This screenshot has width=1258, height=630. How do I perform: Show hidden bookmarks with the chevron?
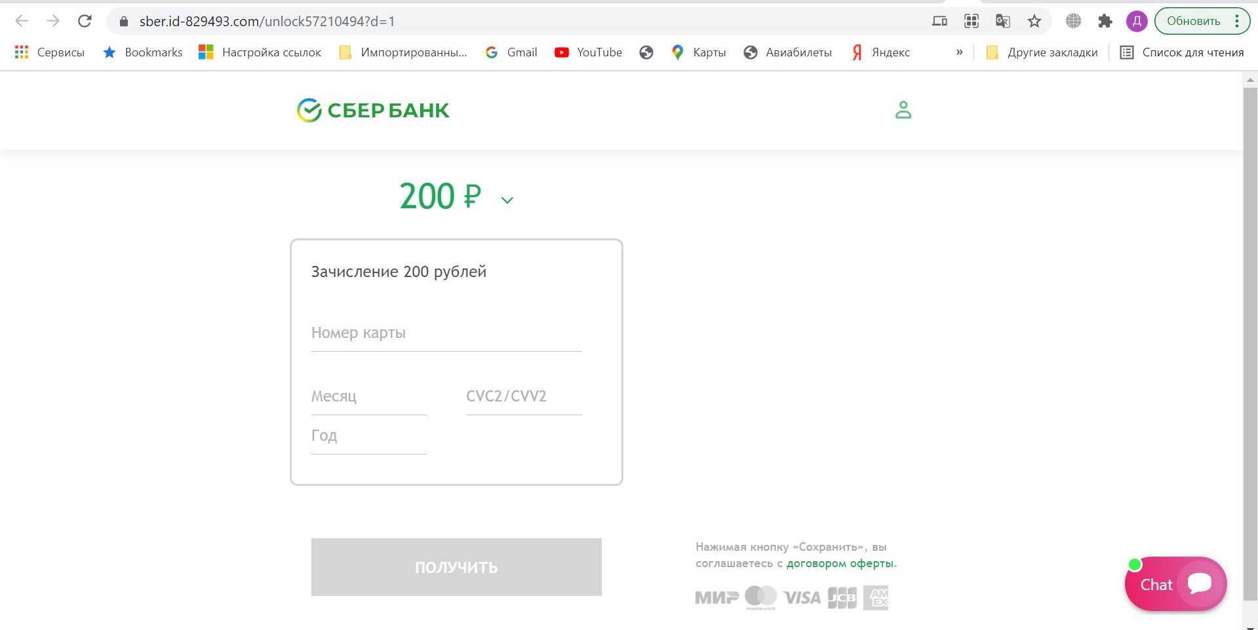(959, 52)
